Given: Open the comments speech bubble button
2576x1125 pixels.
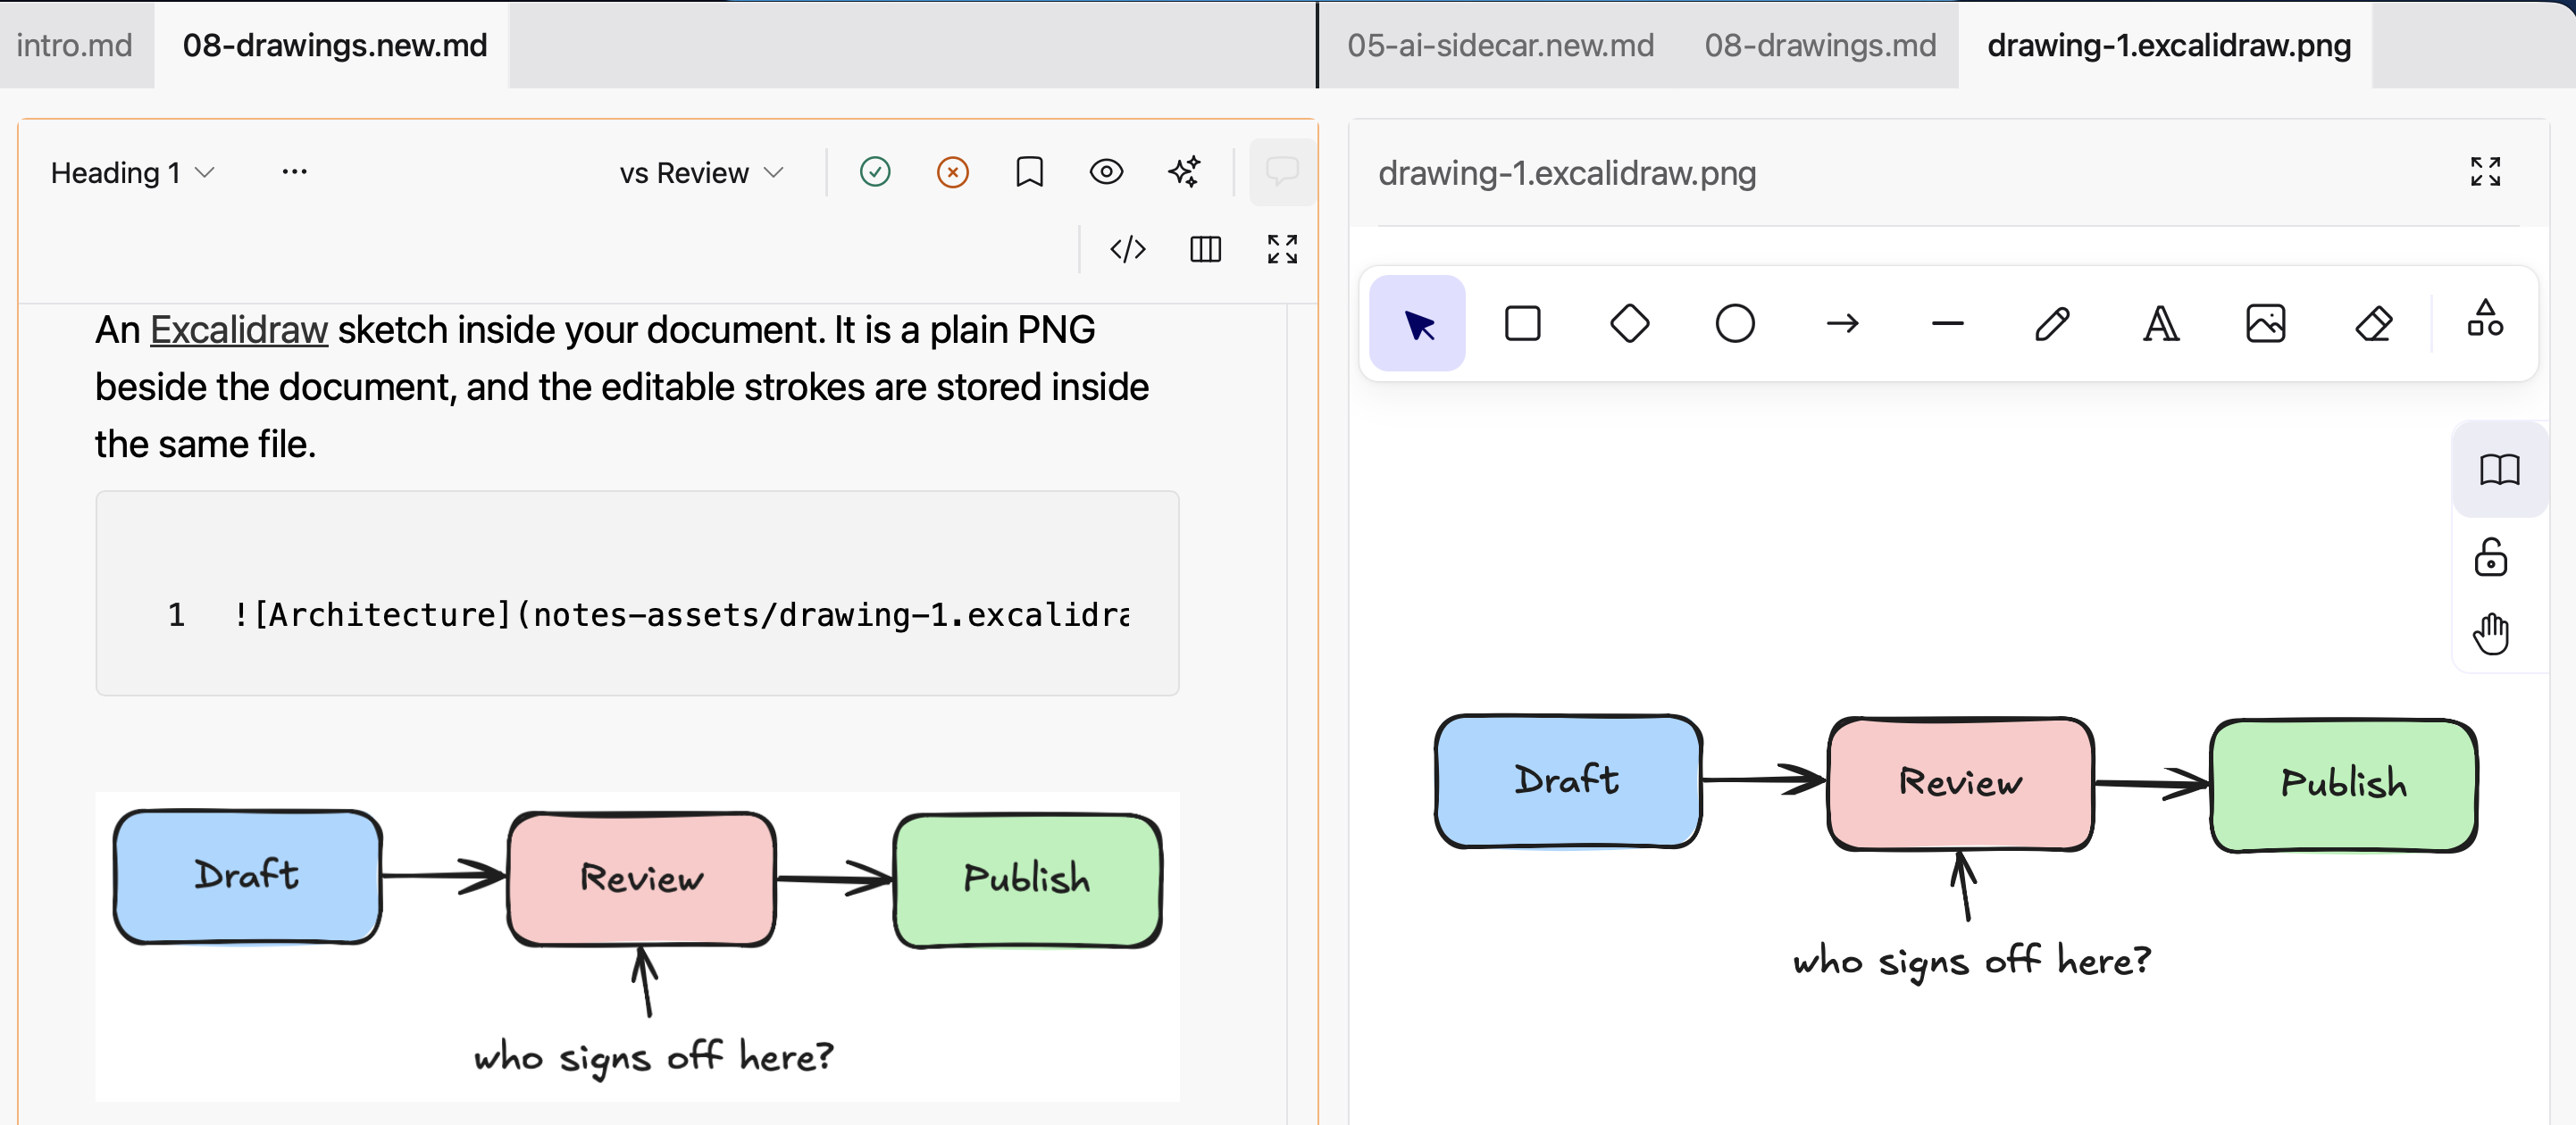Looking at the screenshot, I should (1282, 173).
